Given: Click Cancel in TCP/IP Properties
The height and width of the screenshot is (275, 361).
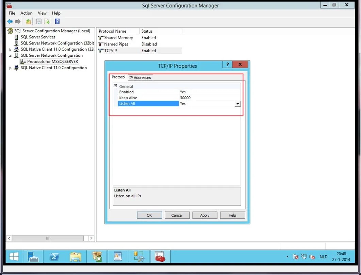Looking at the screenshot, I should tap(177, 215).
